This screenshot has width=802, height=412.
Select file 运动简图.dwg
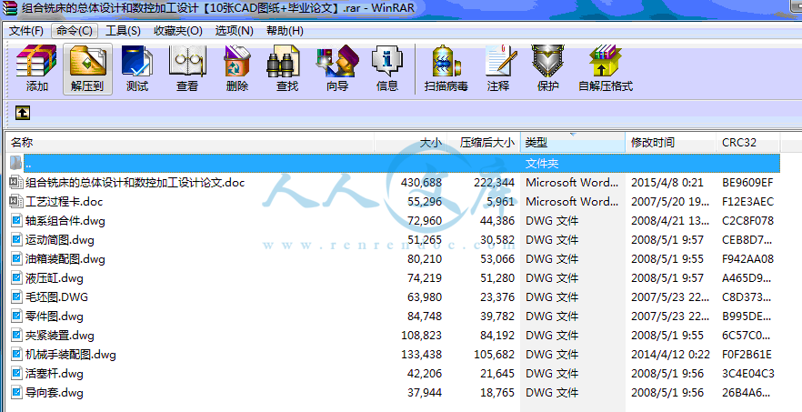coord(60,240)
